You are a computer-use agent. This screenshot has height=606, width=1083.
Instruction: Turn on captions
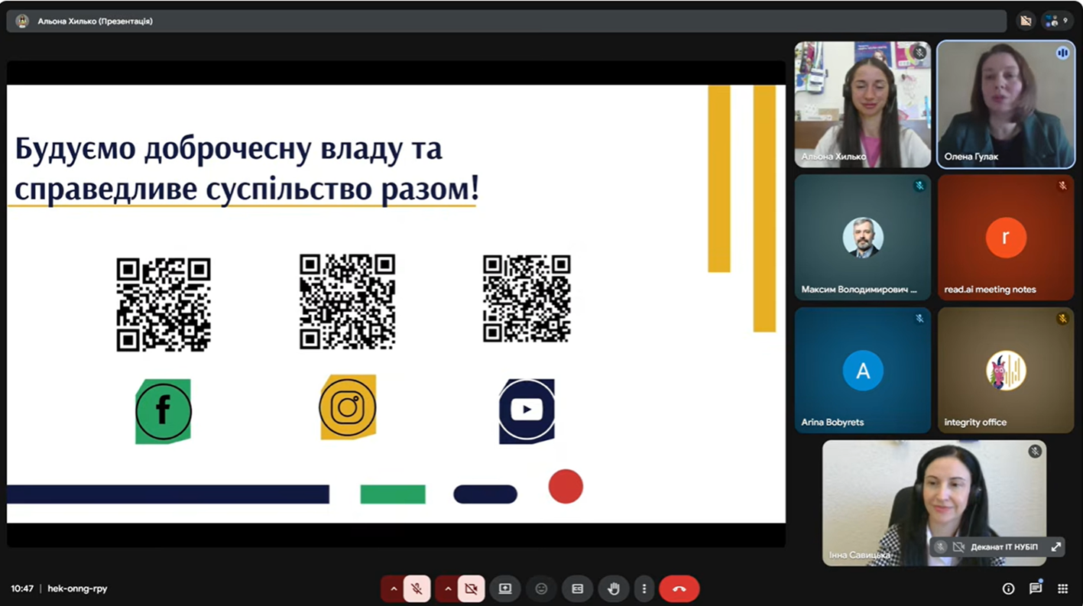[x=577, y=589]
